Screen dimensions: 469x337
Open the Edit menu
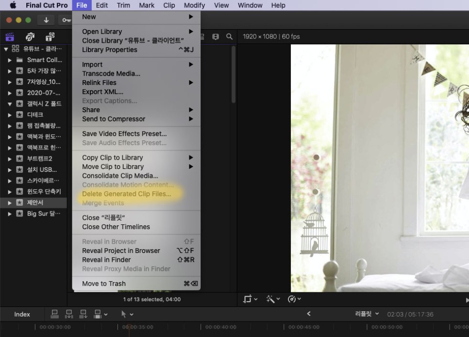tap(101, 5)
